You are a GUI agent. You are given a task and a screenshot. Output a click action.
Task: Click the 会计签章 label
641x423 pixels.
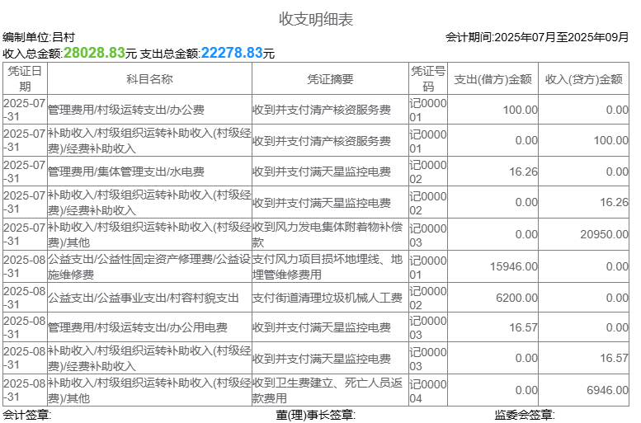click(x=27, y=416)
